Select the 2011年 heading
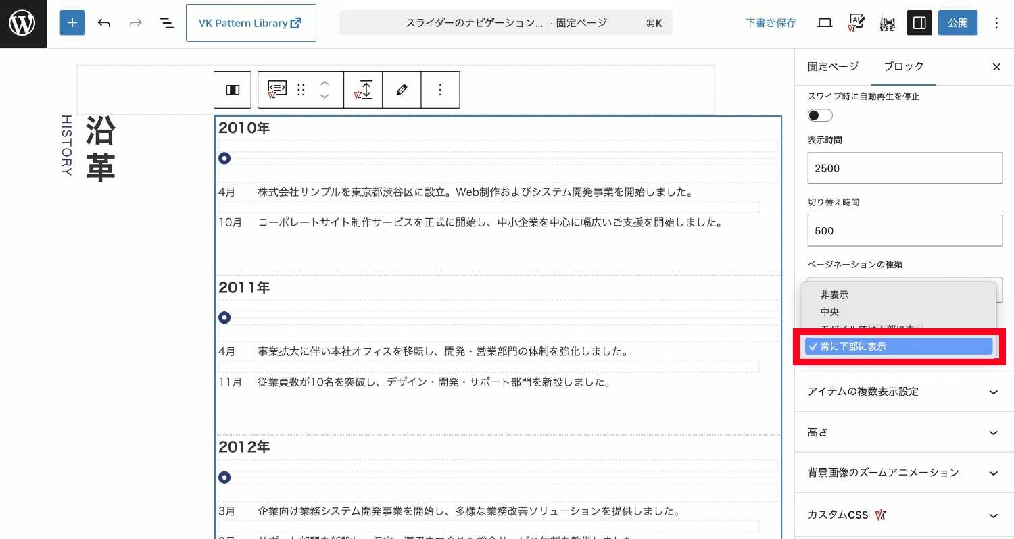 tap(244, 288)
